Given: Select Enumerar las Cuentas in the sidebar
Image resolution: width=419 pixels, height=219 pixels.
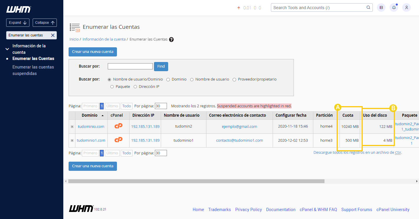Looking at the screenshot, I should [33, 58].
